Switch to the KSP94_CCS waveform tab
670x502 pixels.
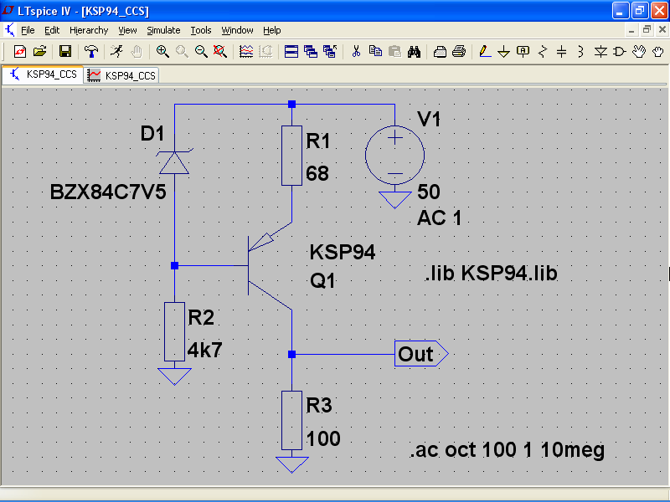coord(121,75)
